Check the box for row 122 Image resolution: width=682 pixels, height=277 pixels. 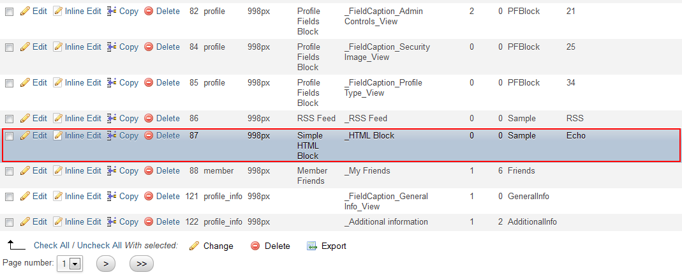(10, 223)
